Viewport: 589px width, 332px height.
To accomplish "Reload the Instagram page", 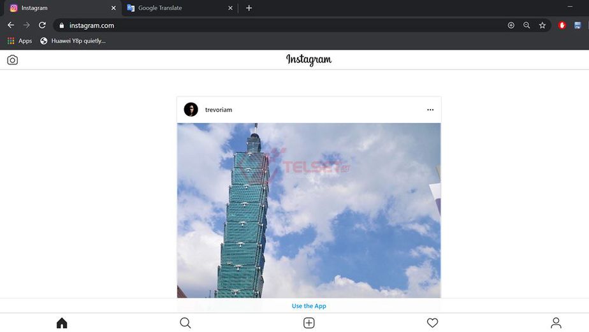I will (42, 25).
